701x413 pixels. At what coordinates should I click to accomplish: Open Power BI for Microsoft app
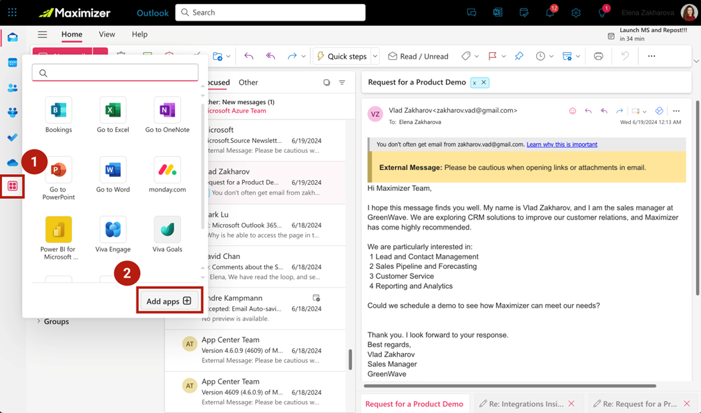coord(59,238)
